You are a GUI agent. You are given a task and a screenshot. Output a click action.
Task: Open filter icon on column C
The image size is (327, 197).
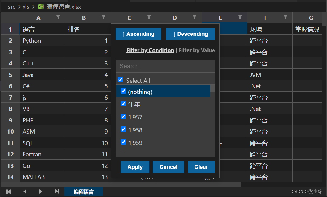[x=149, y=17]
